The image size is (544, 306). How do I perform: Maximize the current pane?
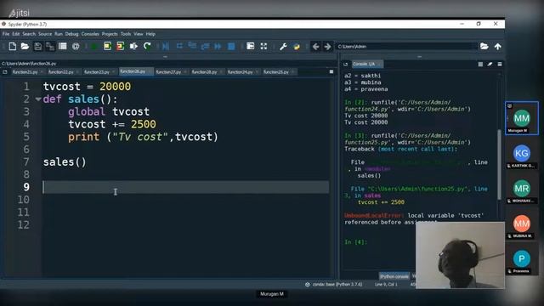[x=250, y=46]
